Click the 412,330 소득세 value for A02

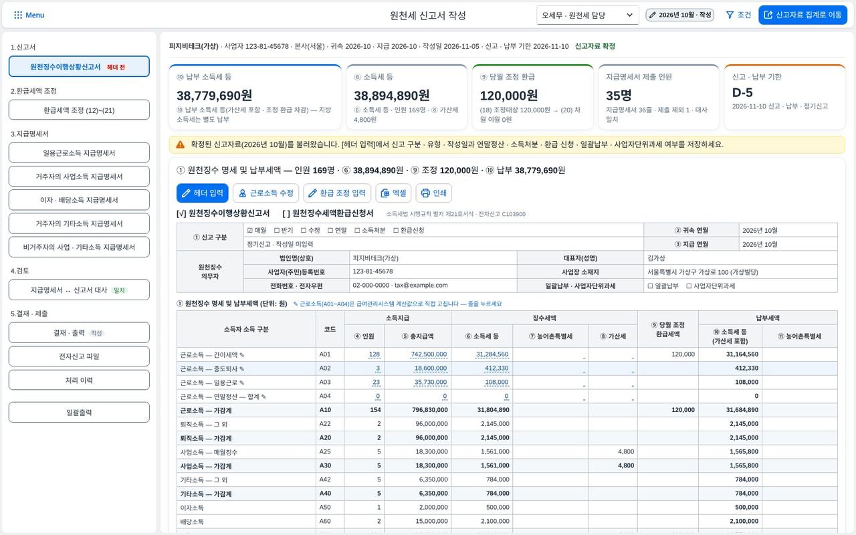[496, 368]
